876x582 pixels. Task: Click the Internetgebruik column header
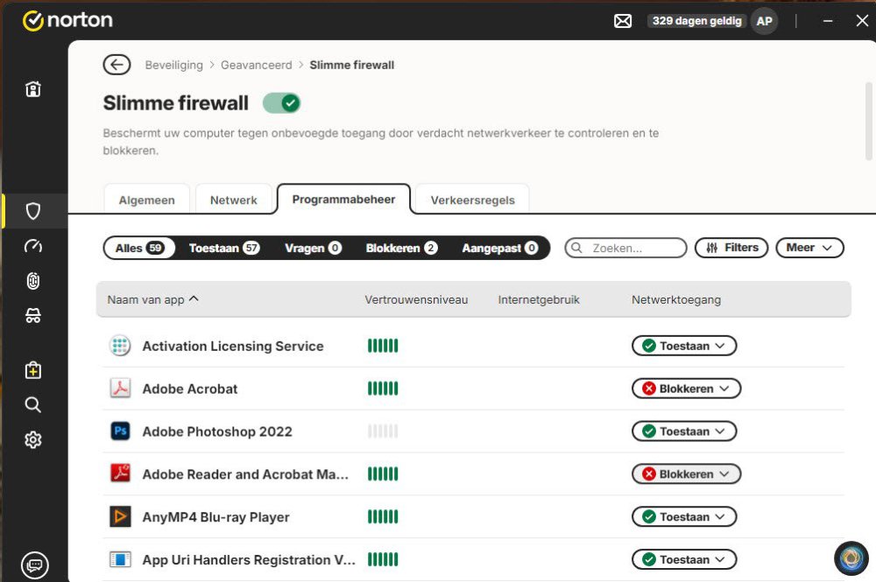(x=539, y=299)
